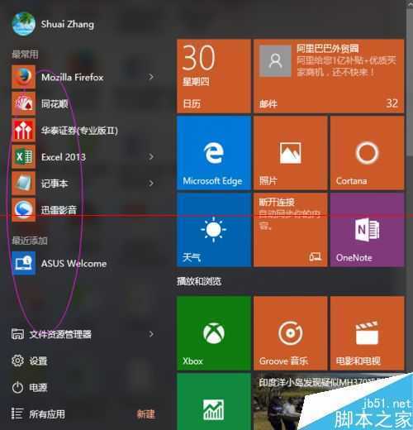This screenshot has width=413, height=430.
Task: Click the ASUS Welcome label
Action: [x=74, y=264]
